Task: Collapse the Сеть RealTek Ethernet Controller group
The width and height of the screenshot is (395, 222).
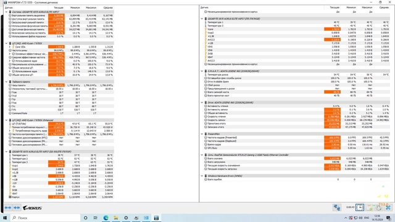Action: pos(202,155)
